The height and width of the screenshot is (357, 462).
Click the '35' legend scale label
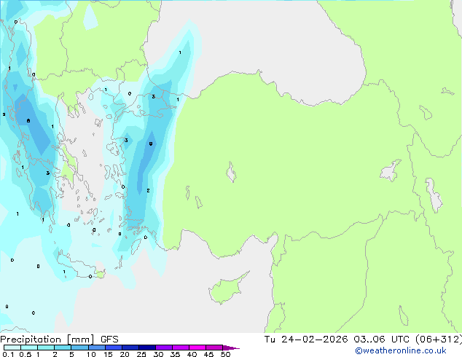175,354
